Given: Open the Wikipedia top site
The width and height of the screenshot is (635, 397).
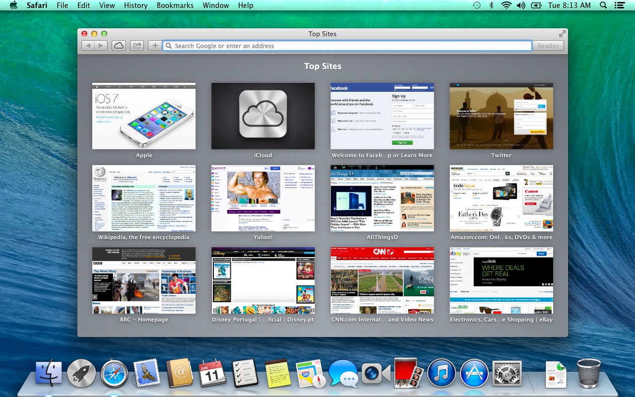Looking at the screenshot, I should coord(143,198).
